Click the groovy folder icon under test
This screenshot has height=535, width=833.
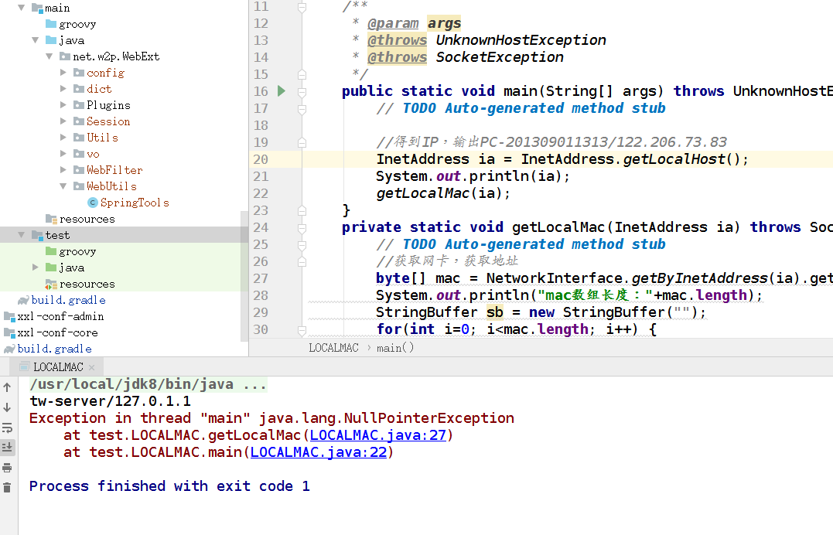click(x=51, y=251)
